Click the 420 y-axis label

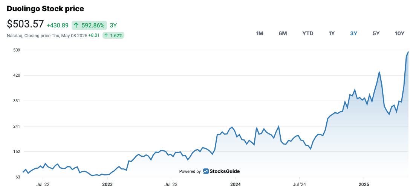(x=17, y=76)
